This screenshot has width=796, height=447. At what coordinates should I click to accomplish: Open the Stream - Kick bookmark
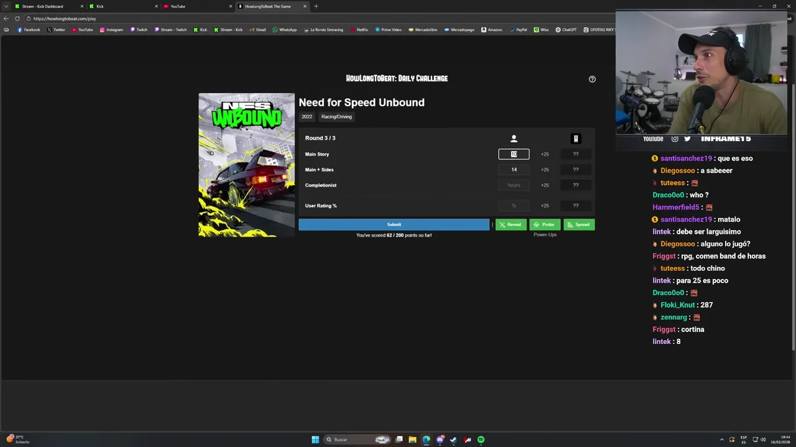228,30
